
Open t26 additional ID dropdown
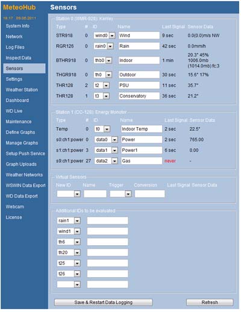tap(69, 274)
